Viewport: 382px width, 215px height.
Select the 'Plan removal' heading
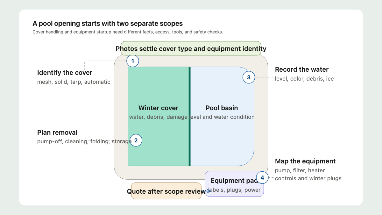coord(57,133)
